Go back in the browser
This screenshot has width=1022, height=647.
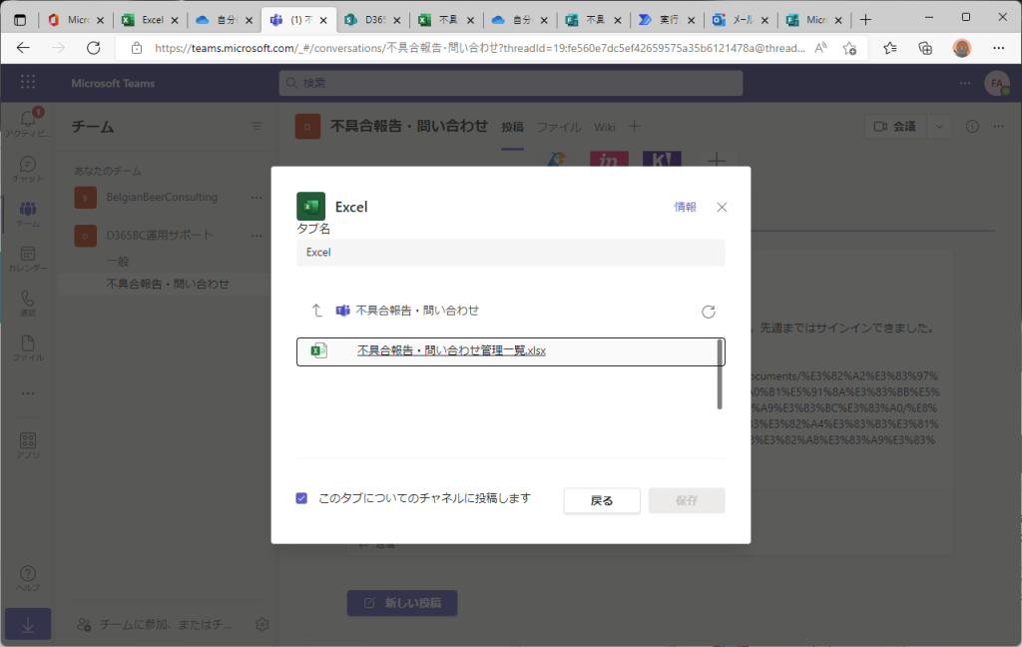24,48
